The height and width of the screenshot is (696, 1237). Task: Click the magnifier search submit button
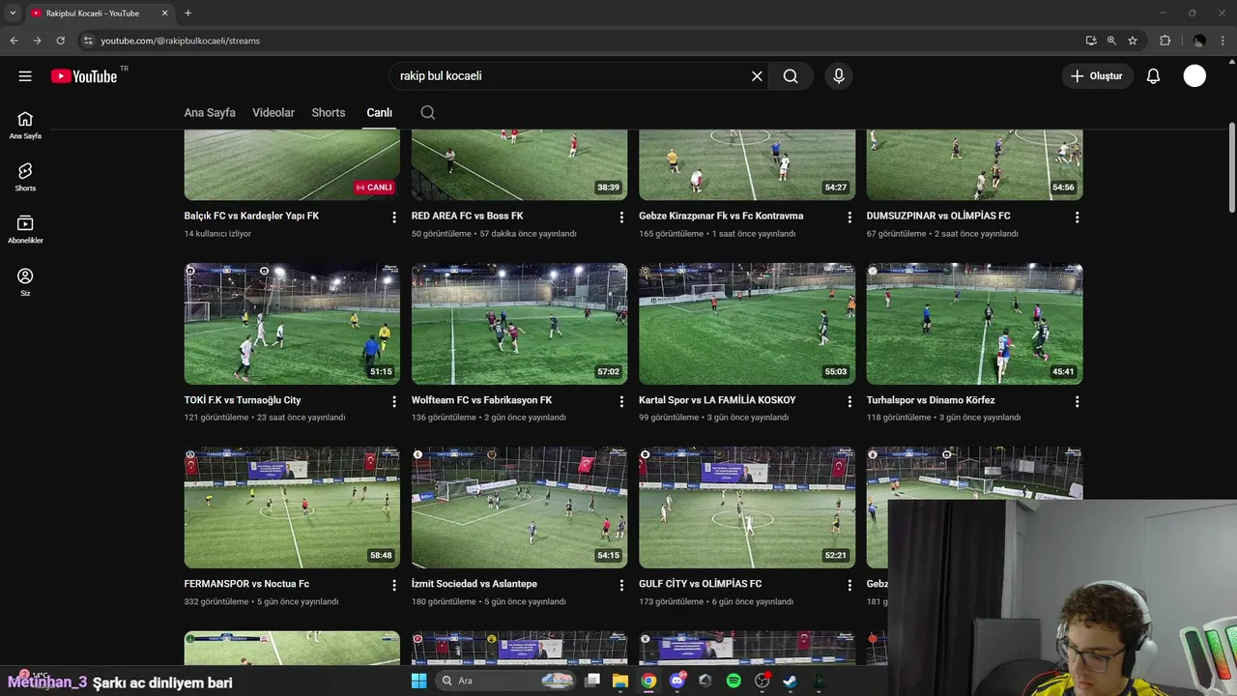point(791,76)
